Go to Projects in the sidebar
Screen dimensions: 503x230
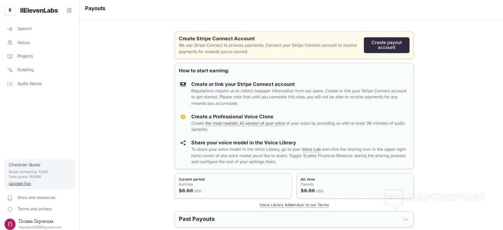click(25, 57)
